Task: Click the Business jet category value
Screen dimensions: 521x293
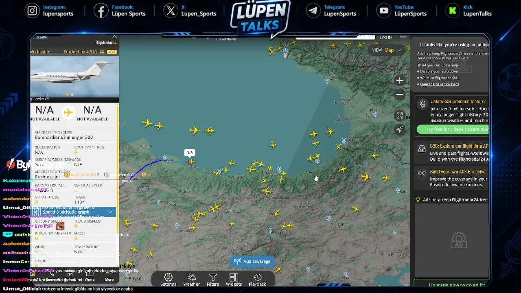Action: pos(48,177)
